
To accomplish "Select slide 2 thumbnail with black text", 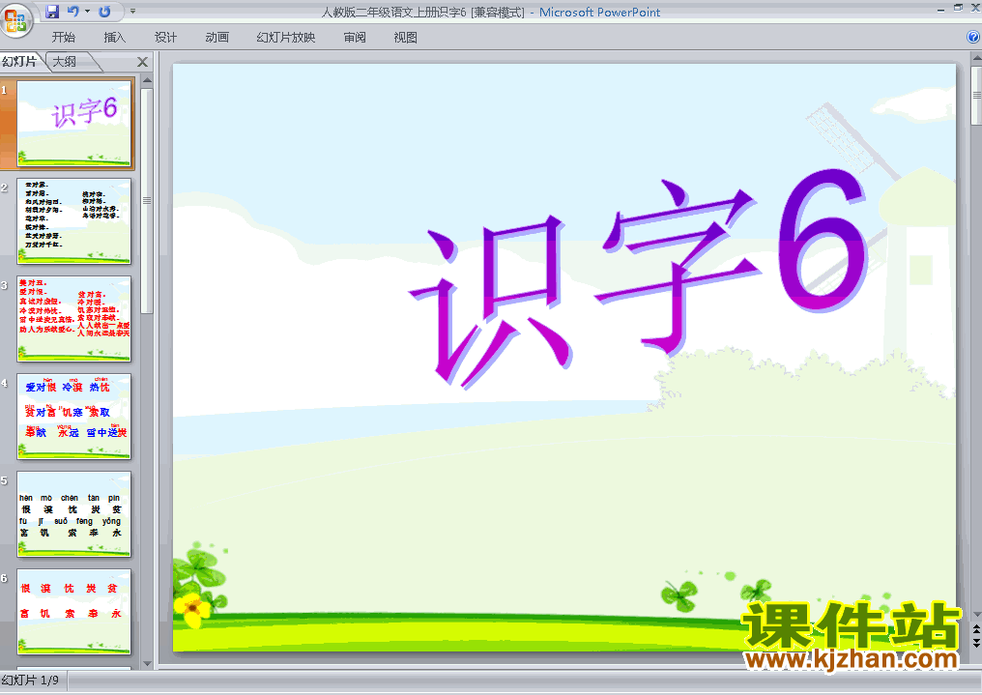I will (x=73, y=221).
